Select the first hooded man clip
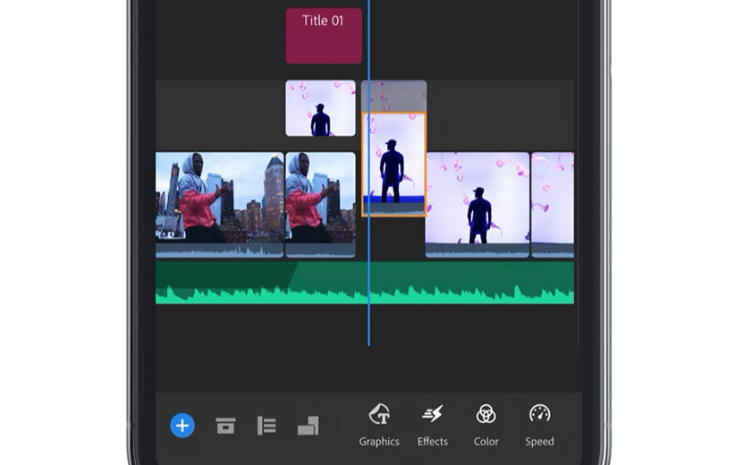744x465 pixels. [x=219, y=197]
